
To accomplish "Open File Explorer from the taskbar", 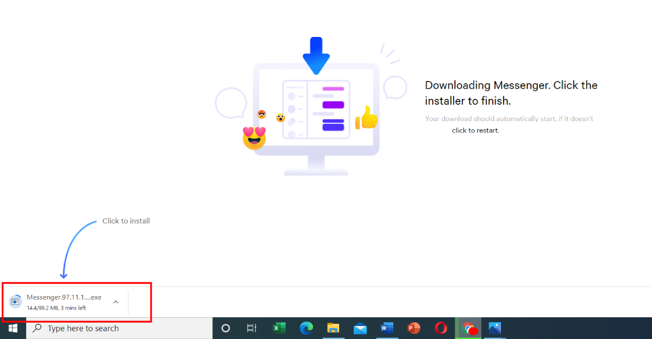I will [x=333, y=328].
